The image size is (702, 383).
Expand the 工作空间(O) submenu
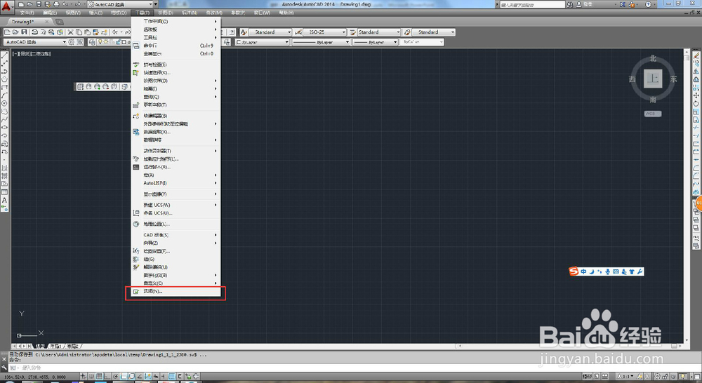[176, 22]
